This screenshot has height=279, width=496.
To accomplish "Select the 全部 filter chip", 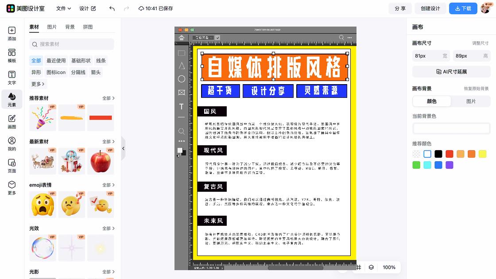I will click(x=36, y=60).
